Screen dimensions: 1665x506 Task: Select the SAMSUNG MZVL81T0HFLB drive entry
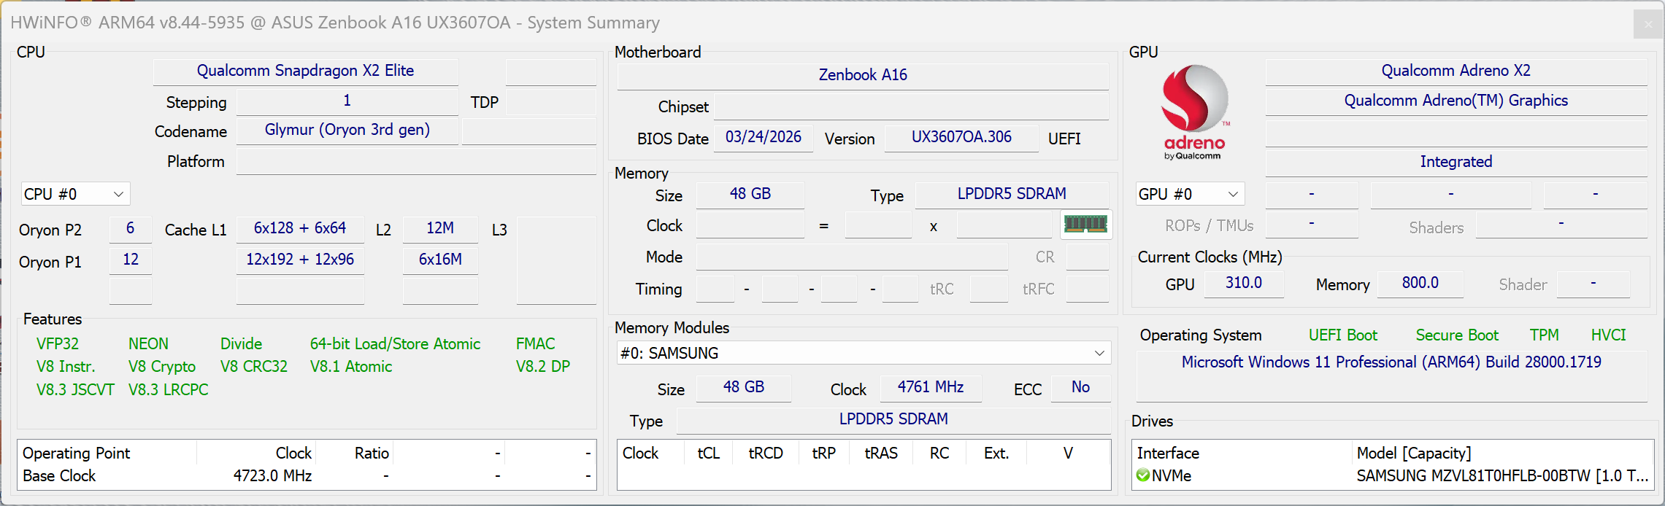pyautogui.click(x=1501, y=476)
